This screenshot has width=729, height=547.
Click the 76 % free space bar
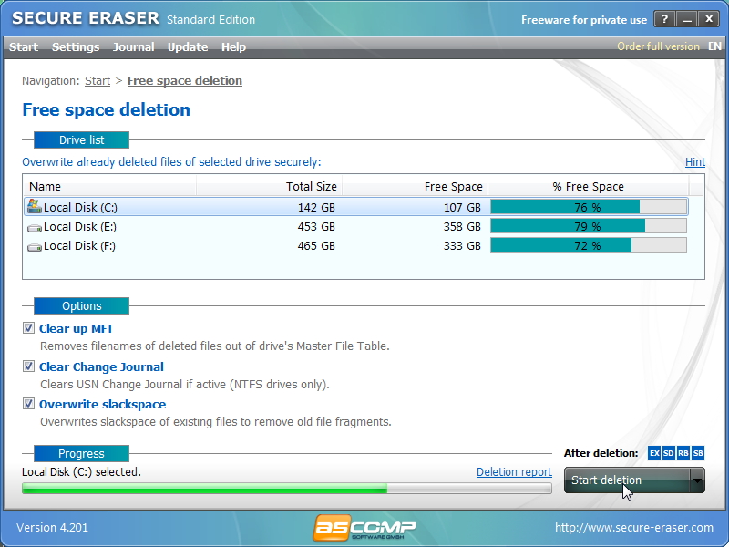point(589,207)
